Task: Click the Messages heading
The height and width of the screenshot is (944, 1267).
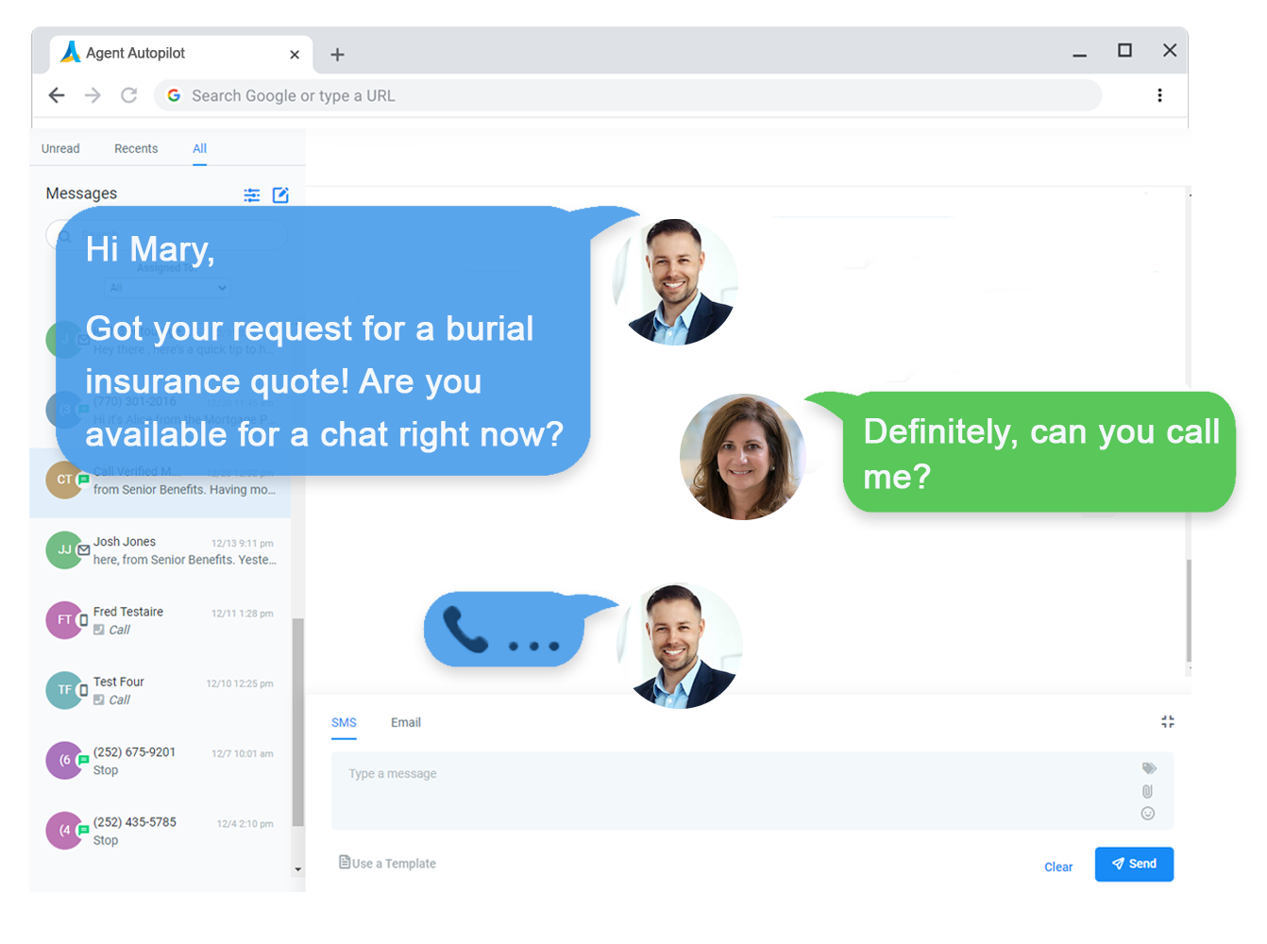Action: (81, 194)
